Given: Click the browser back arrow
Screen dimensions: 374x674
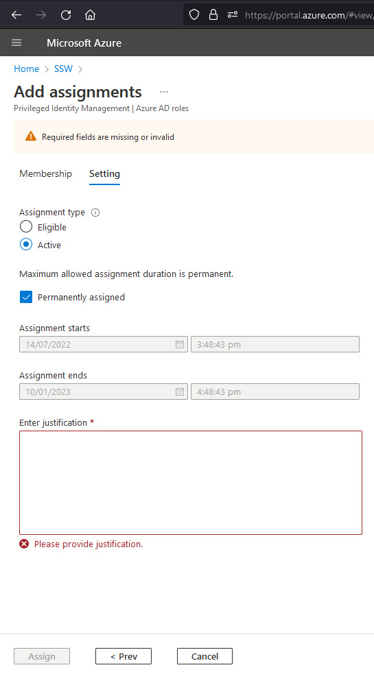Looking at the screenshot, I should pos(16,15).
